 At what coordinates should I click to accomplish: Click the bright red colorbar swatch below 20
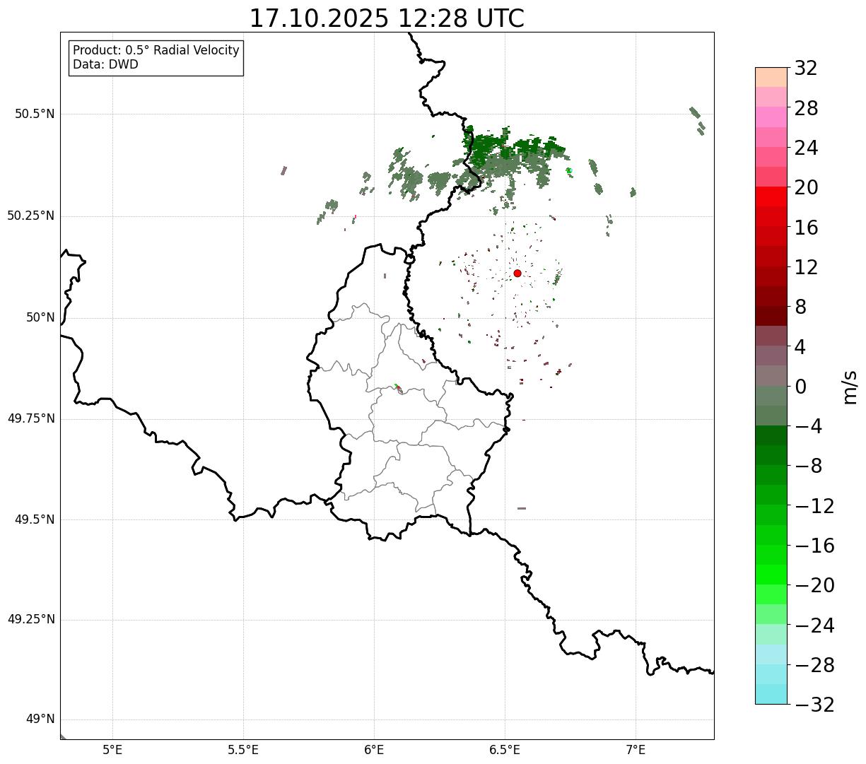[771, 196]
